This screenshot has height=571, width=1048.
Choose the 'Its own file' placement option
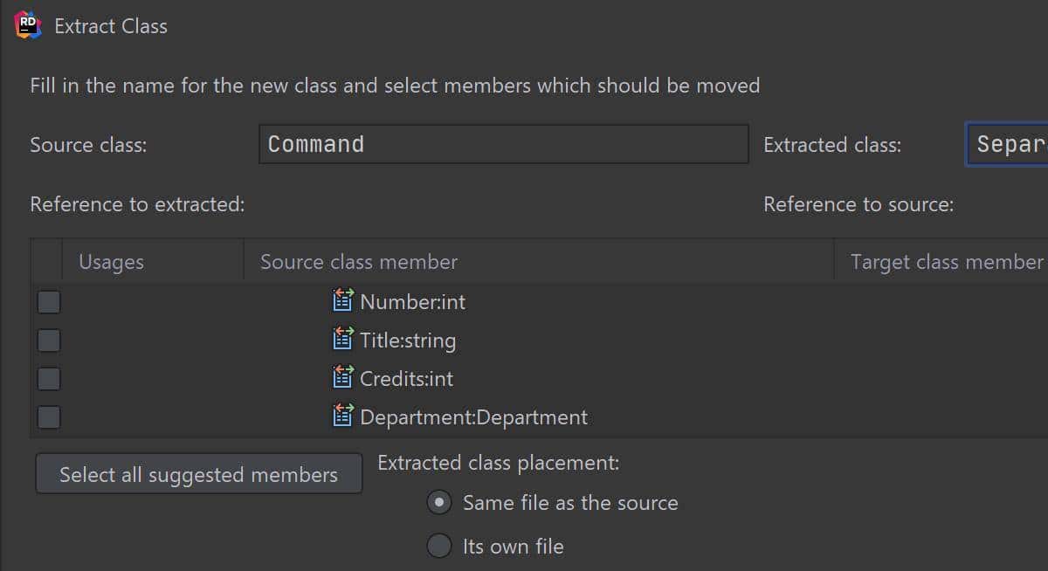[439, 547]
